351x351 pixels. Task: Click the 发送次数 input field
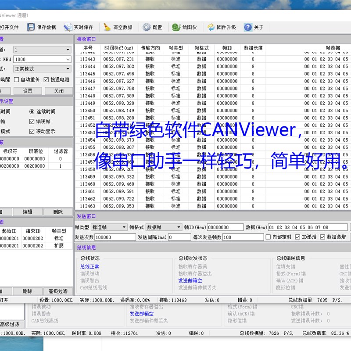[x=115, y=237]
